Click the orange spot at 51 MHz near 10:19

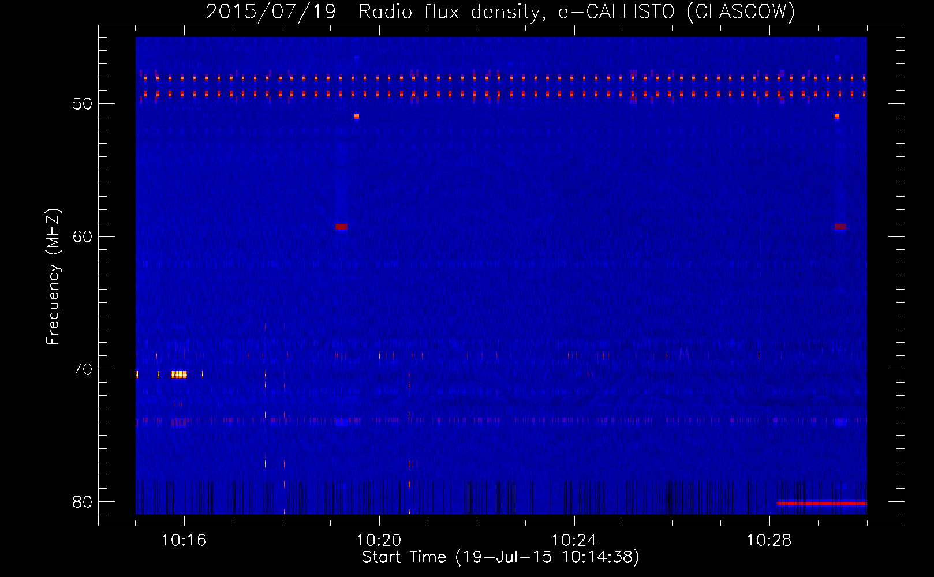pos(357,117)
